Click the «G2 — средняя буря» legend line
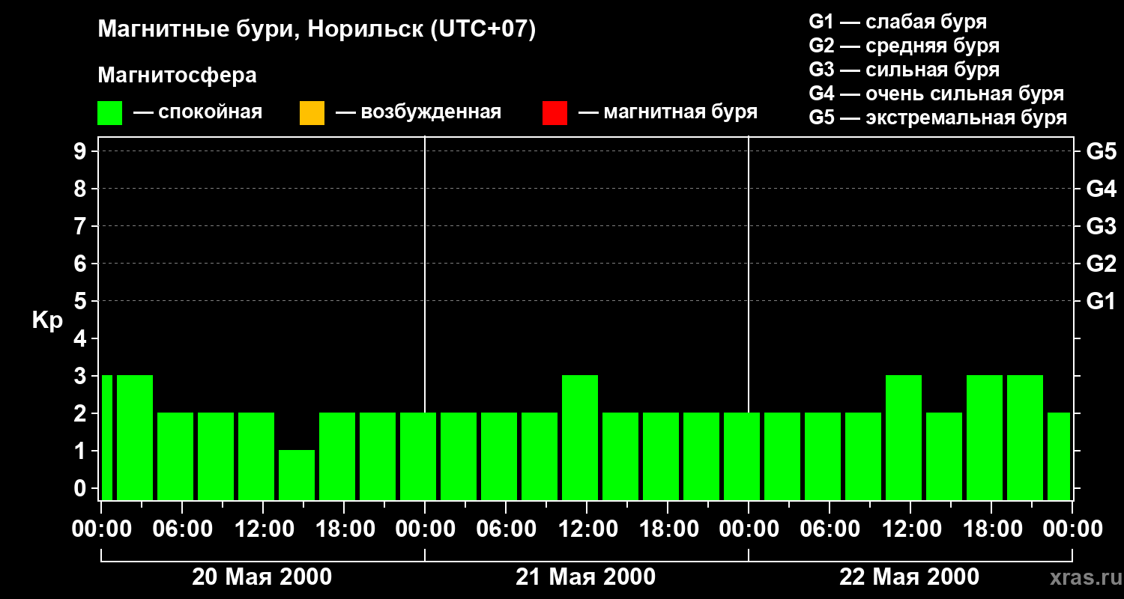 (x=904, y=46)
